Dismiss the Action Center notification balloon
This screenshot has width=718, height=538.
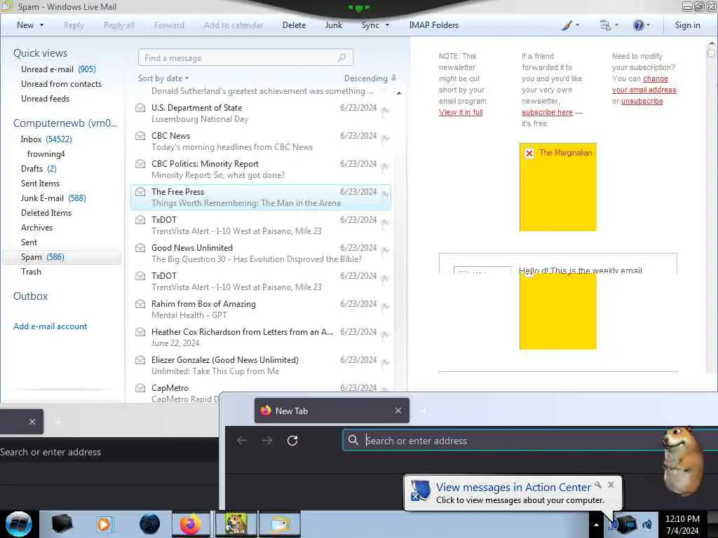611,485
